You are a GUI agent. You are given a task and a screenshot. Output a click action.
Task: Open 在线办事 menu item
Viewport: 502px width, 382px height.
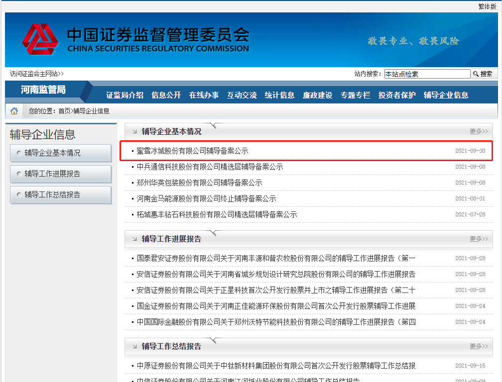pos(204,95)
